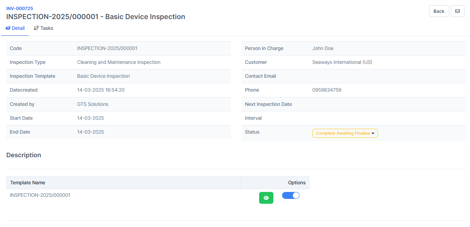Click the John Doe person in charge
The height and width of the screenshot is (227, 470).
pyautogui.click(x=323, y=48)
